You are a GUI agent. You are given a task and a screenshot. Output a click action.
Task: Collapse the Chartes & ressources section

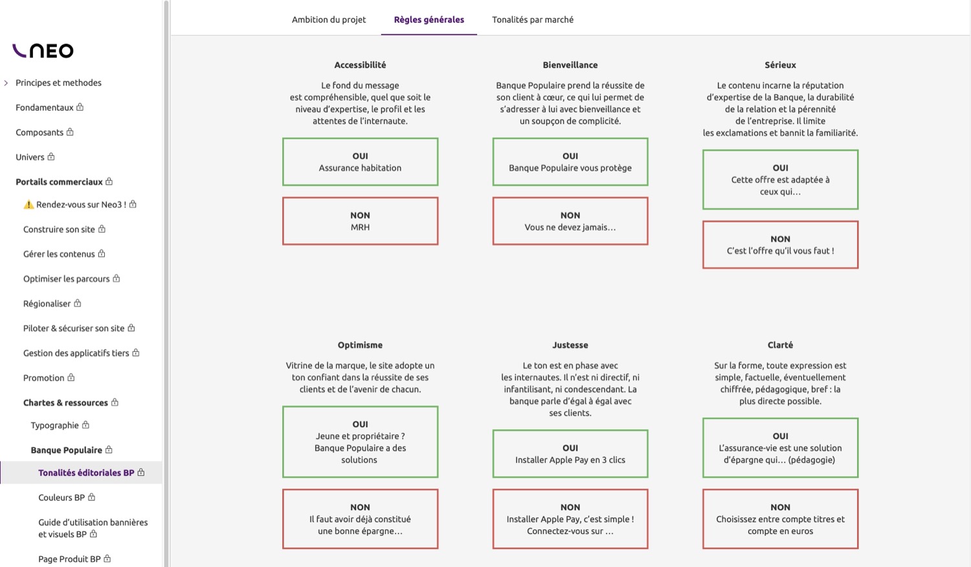click(x=65, y=403)
